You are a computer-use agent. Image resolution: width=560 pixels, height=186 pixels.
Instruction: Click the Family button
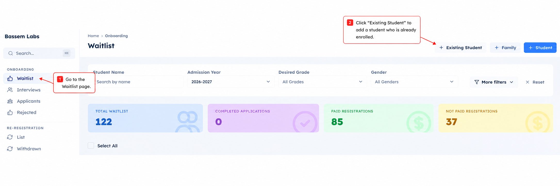click(505, 48)
